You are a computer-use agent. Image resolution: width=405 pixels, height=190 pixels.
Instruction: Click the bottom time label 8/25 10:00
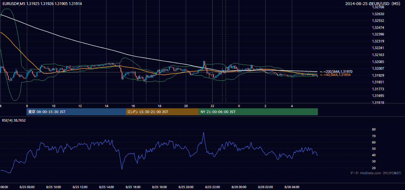pyautogui.click(x=54, y=187)
